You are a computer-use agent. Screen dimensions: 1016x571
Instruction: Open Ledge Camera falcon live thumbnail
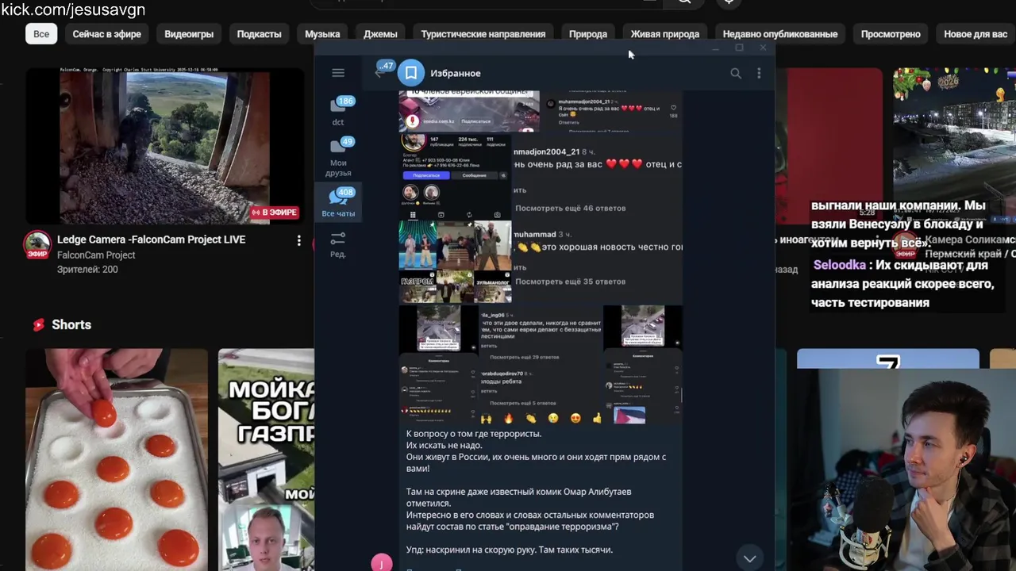[164, 146]
